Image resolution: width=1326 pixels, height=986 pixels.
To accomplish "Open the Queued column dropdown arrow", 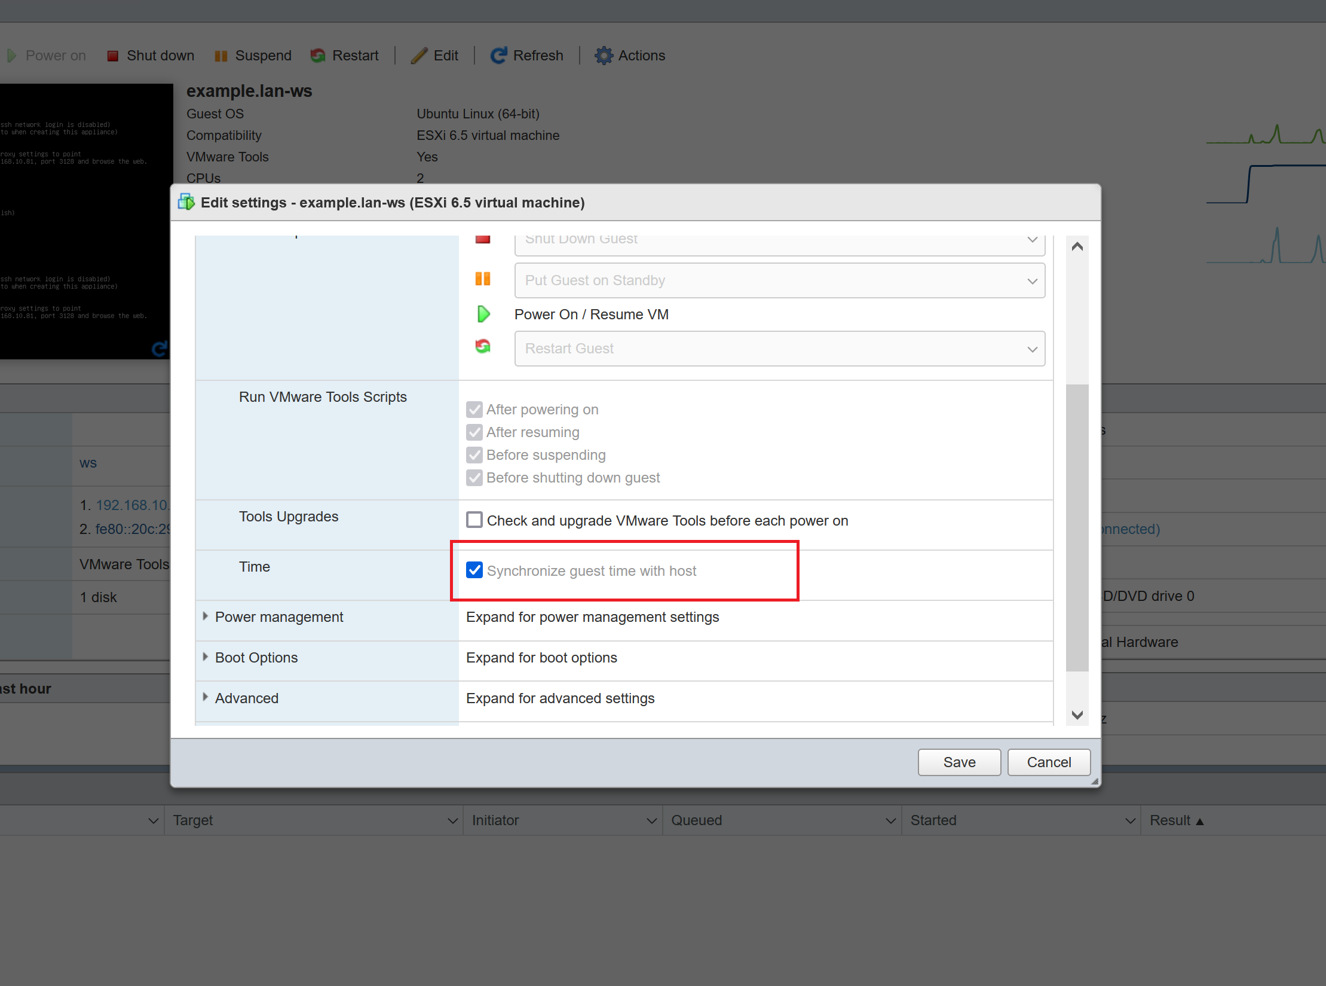I will 890,821.
